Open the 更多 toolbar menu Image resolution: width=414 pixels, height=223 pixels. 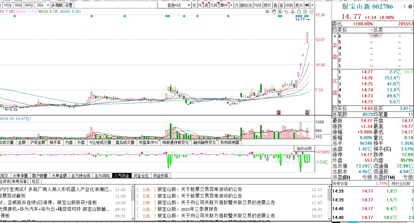pos(299,5)
